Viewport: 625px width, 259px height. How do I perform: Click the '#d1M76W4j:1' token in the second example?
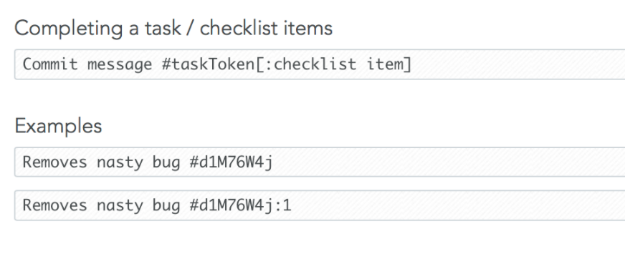point(240,205)
